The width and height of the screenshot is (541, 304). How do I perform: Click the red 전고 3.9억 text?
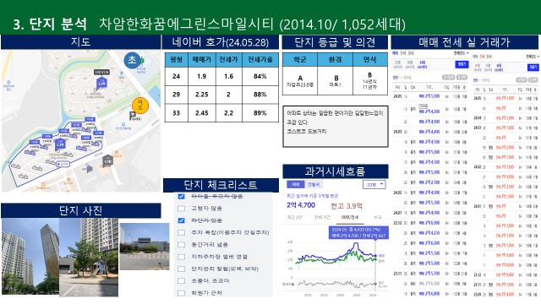[346, 206]
